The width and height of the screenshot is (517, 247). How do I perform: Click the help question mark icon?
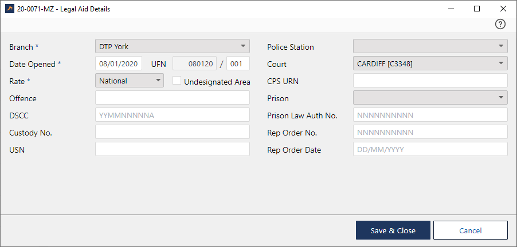[500, 24]
